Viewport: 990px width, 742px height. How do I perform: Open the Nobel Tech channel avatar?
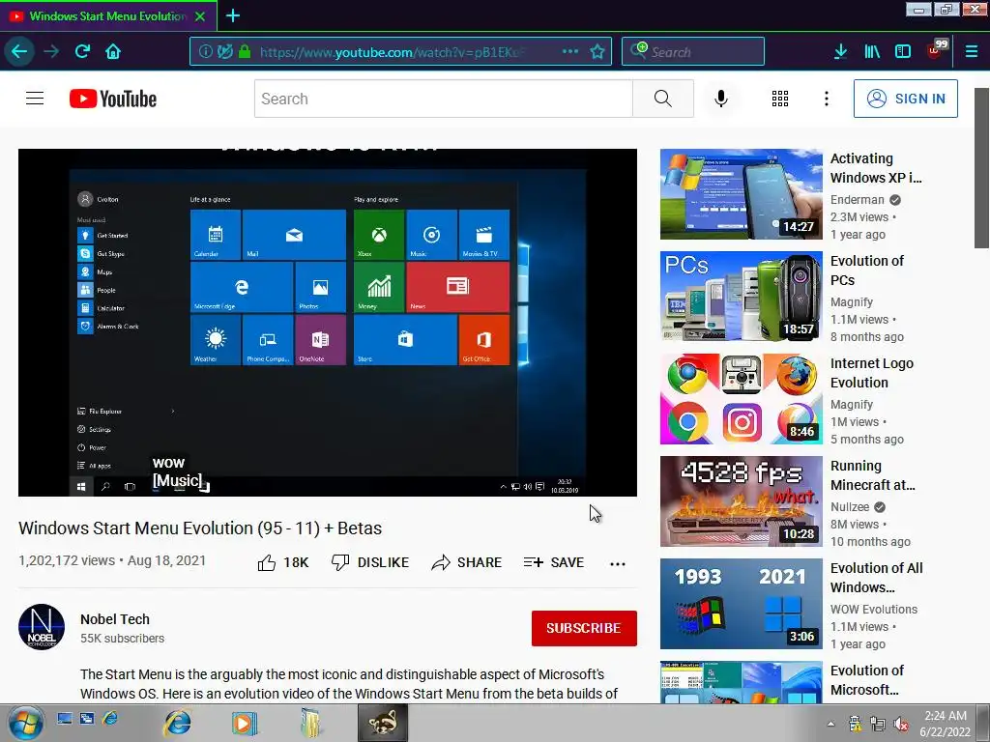coord(42,627)
